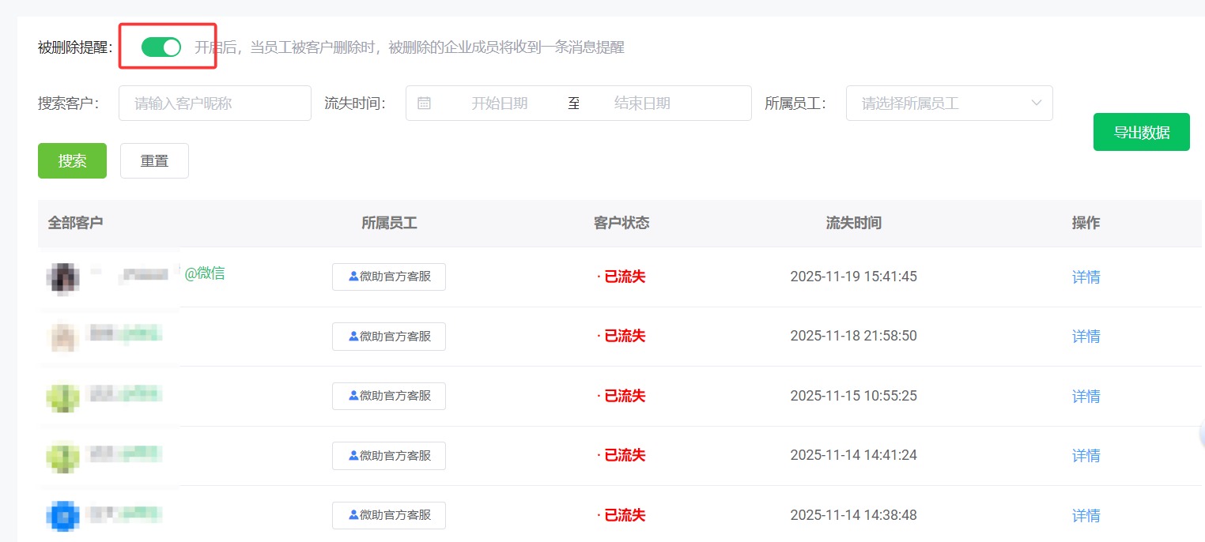View 详情 for the 2025-11-15 10:55:25 record
1205x542 pixels.
1086,397
